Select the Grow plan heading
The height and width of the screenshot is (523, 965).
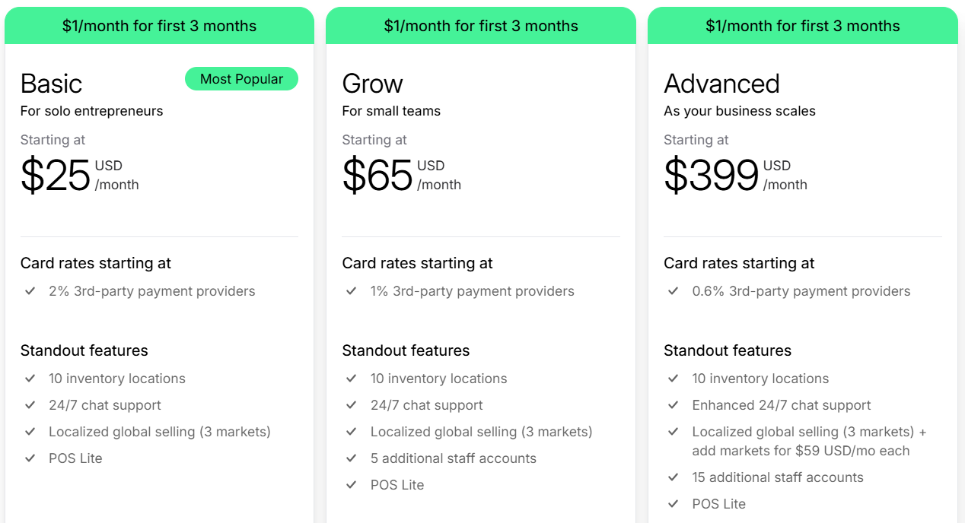pyautogui.click(x=373, y=84)
